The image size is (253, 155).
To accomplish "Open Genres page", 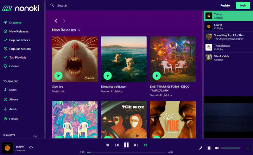I will click(x=14, y=66).
